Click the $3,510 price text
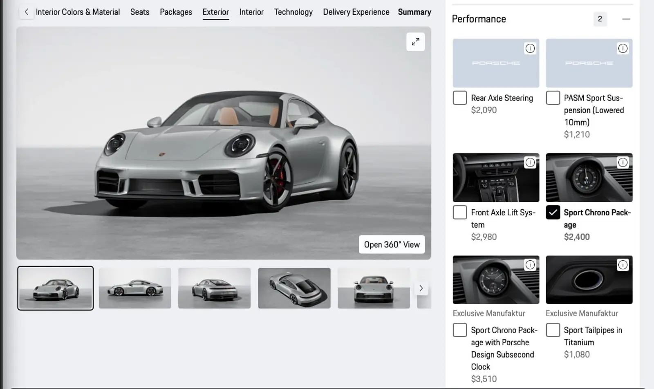Image resolution: width=654 pixels, height=389 pixels. [x=484, y=379]
